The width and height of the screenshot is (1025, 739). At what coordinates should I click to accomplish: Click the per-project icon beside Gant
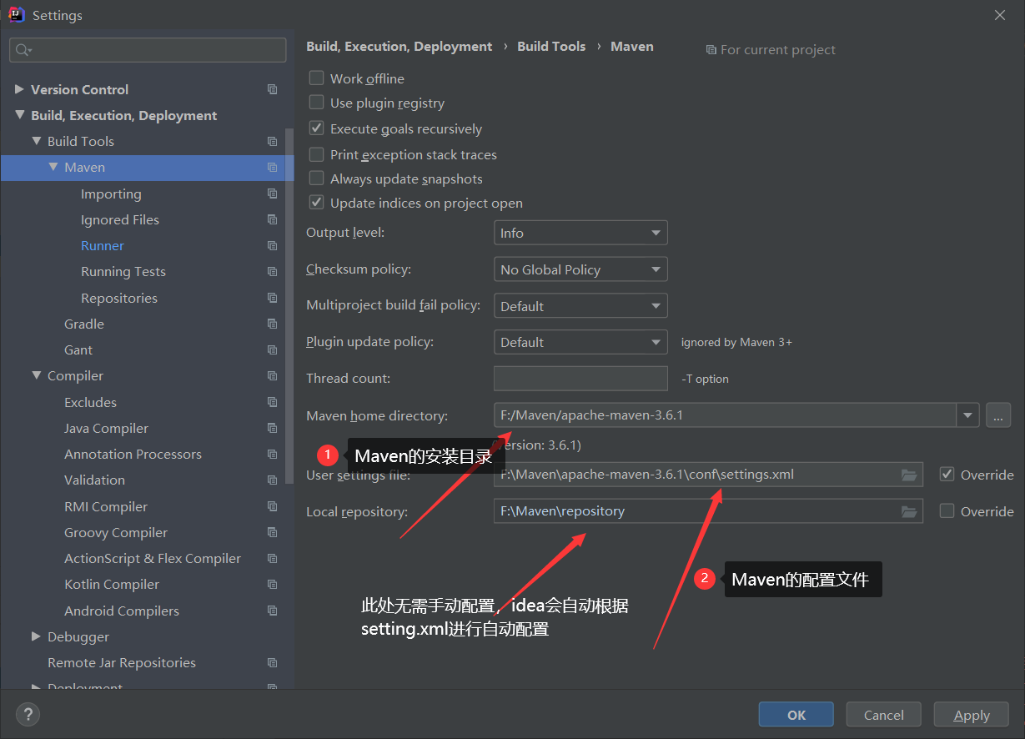(x=272, y=349)
